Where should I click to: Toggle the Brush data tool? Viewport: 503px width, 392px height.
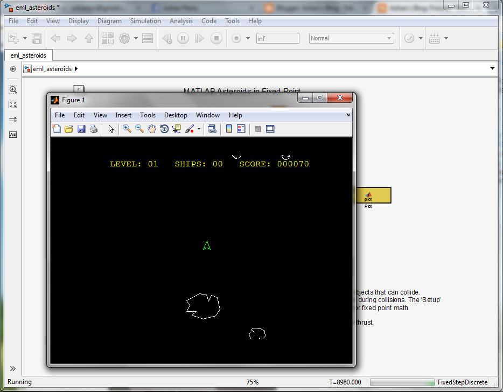(x=190, y=129)
